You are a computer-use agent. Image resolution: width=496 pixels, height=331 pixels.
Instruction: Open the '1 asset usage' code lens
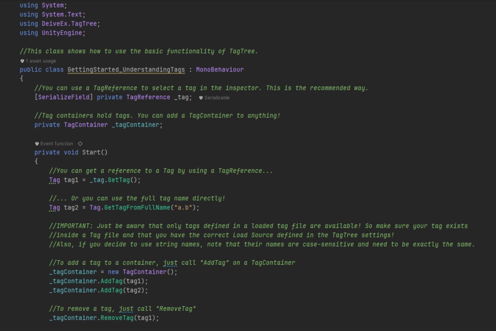point(41,61)
